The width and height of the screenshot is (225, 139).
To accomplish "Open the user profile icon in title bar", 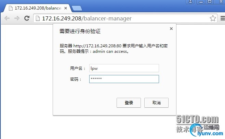I will coord(190,2).
